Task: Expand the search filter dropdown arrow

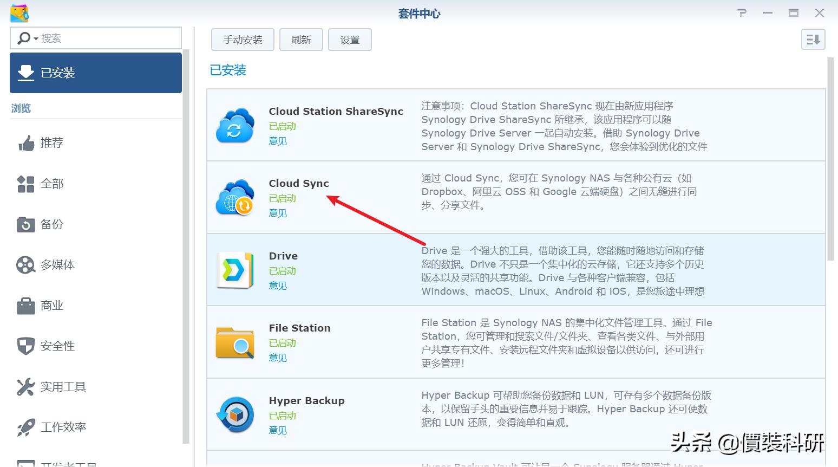Action: 36,38
